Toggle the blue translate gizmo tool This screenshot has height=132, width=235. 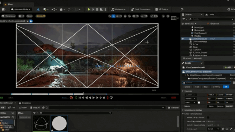pos(114,16)
